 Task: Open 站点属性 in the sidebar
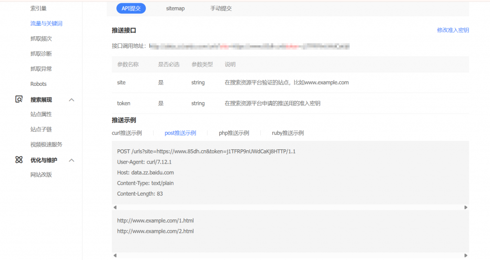pos(41,114)
